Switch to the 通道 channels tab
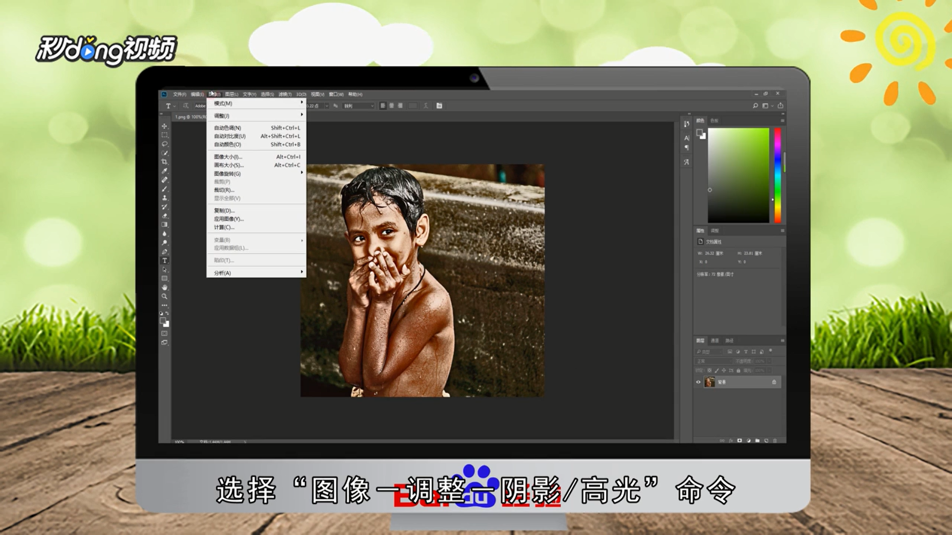Viewport: 952px width, 535px height. (714, 341)
